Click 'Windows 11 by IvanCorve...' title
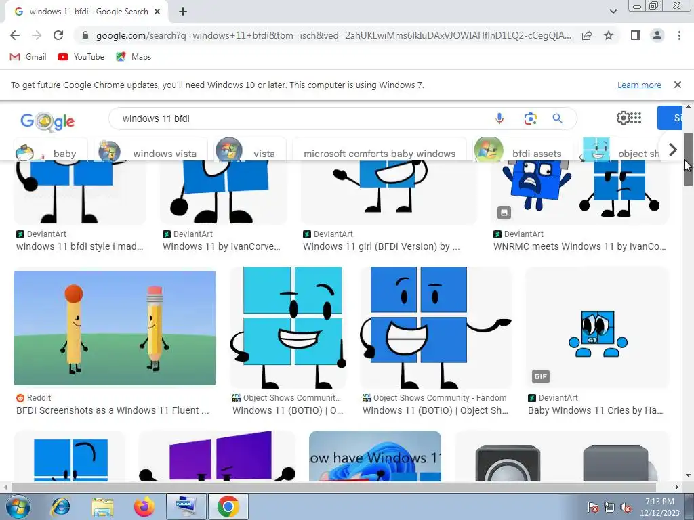694x520 pixels. [222, 246]
